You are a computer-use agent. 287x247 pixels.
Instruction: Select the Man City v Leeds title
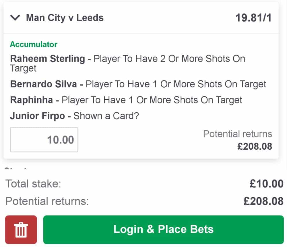[65, 18]
